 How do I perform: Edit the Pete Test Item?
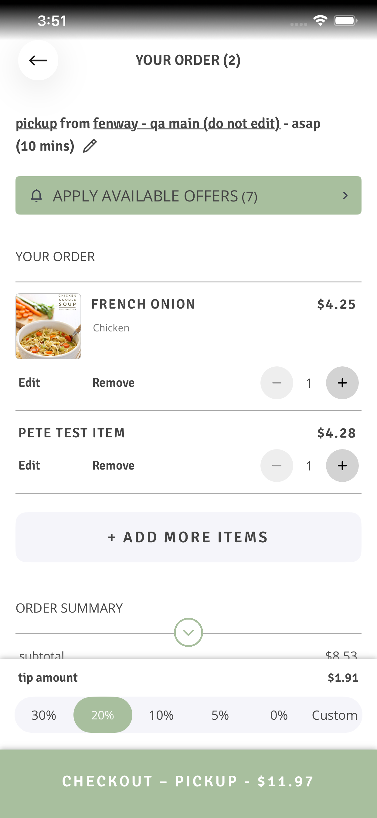pos(29,466)
